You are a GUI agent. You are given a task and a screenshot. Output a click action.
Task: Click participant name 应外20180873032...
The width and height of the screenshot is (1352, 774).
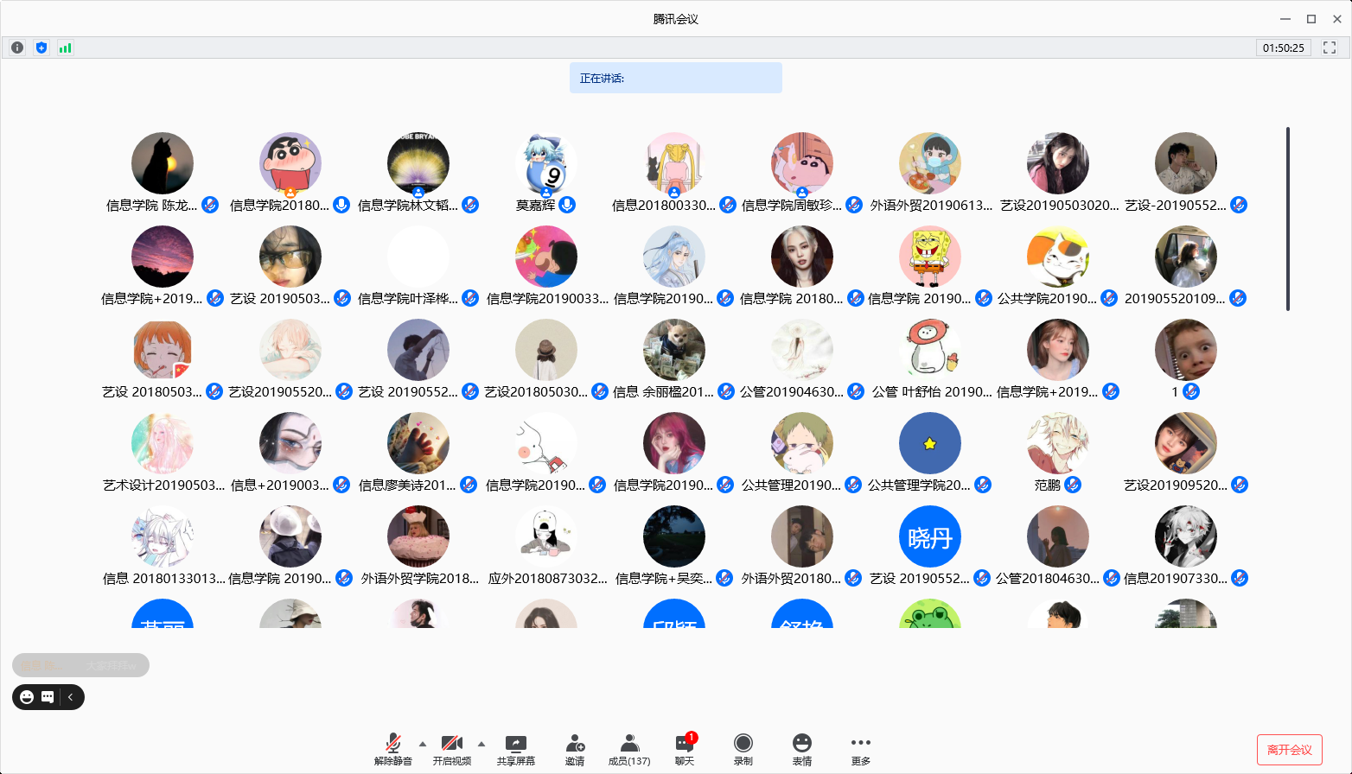coord(548,578)
